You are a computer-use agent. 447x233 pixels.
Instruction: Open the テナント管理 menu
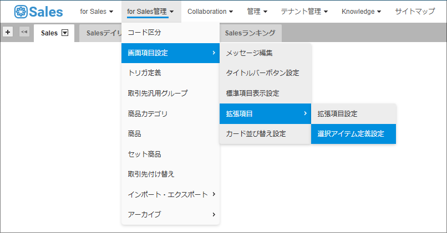[304, 12]
